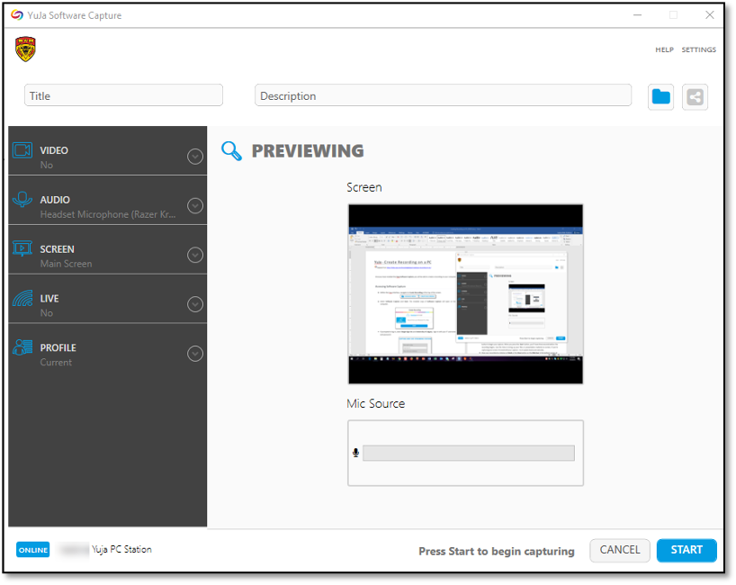
Task: Open SETTINGS
Action: click(x=699, y=49)
